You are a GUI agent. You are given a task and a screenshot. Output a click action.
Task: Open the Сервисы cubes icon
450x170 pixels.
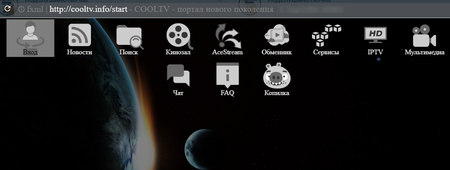[327, 35]
